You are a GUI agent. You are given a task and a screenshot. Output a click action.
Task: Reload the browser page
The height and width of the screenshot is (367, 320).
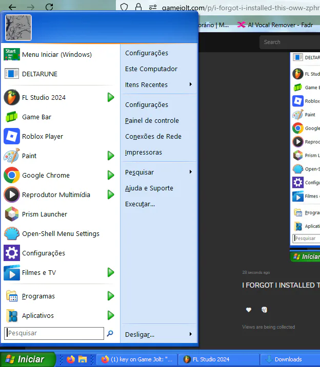49,7
